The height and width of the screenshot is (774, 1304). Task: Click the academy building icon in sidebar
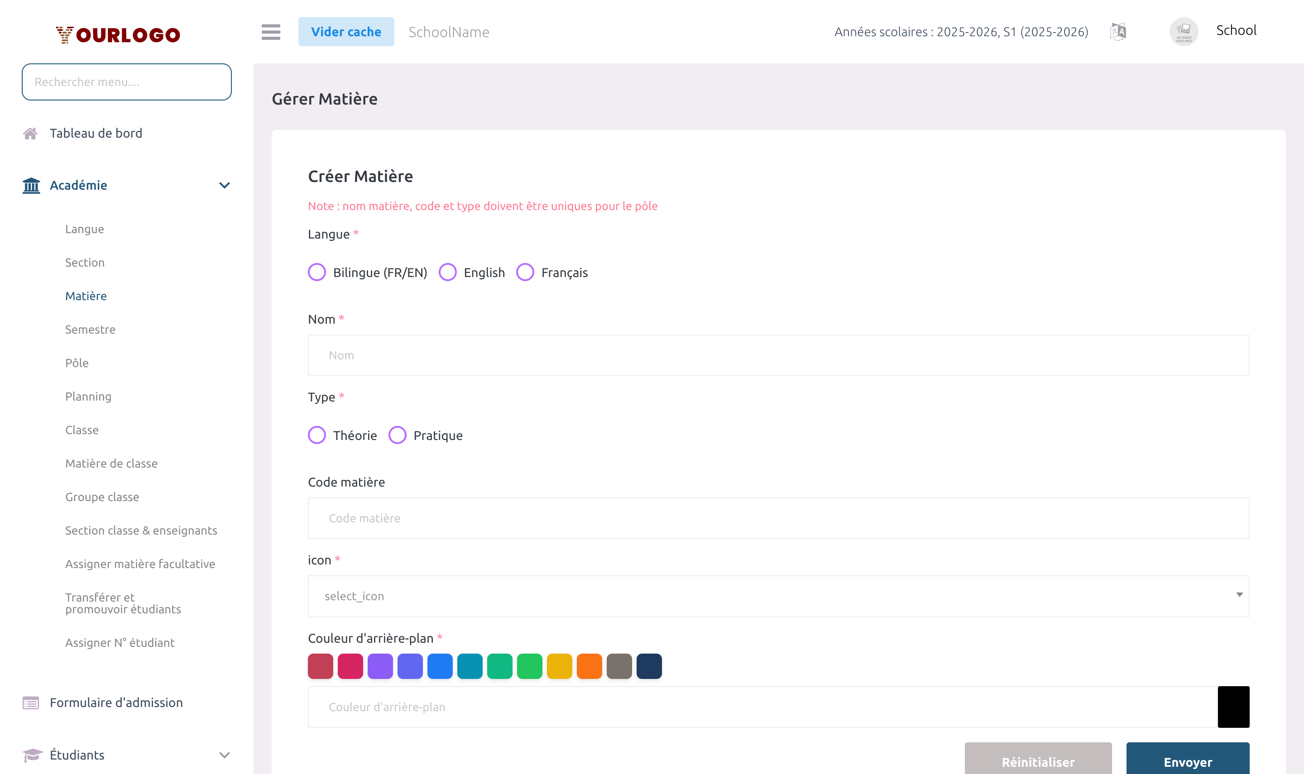31,185
